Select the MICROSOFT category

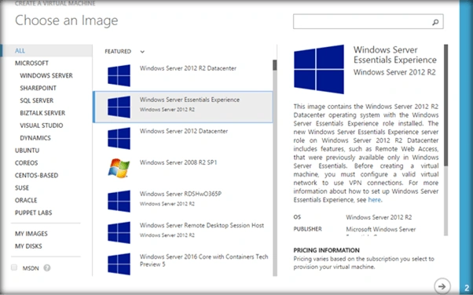coord(31,63)
